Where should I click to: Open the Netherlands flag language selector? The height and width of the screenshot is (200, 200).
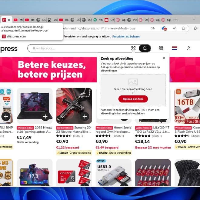point(175,48)
